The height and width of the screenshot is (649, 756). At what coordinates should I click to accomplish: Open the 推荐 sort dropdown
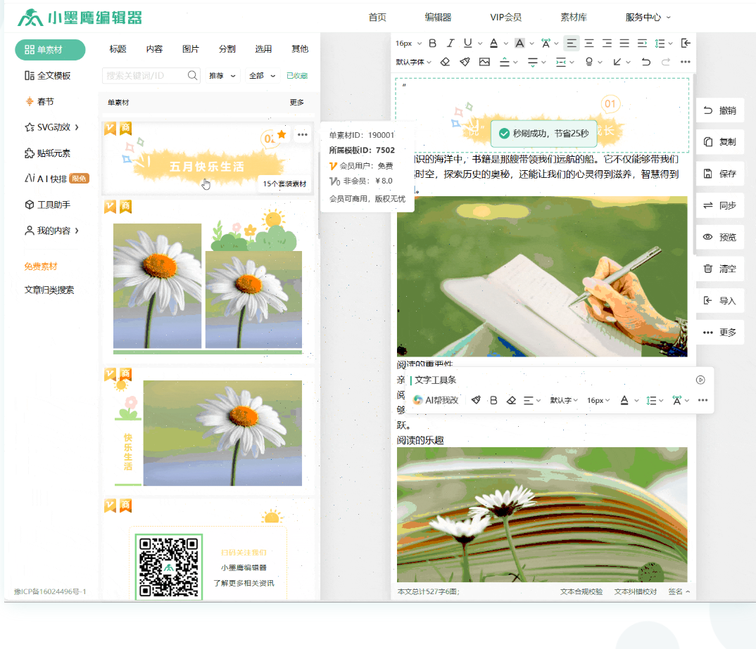point(222,76)
